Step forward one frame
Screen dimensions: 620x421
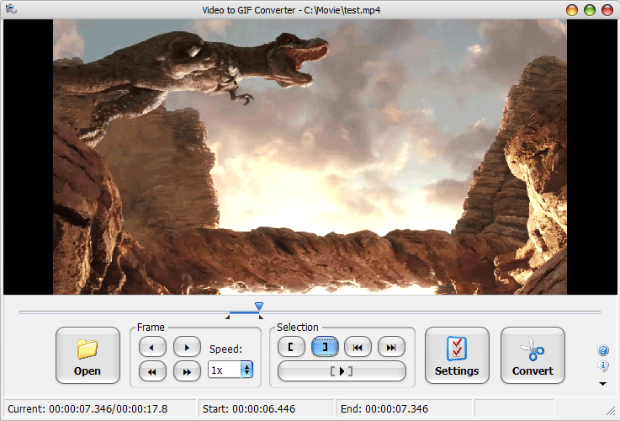pos(186,346)
